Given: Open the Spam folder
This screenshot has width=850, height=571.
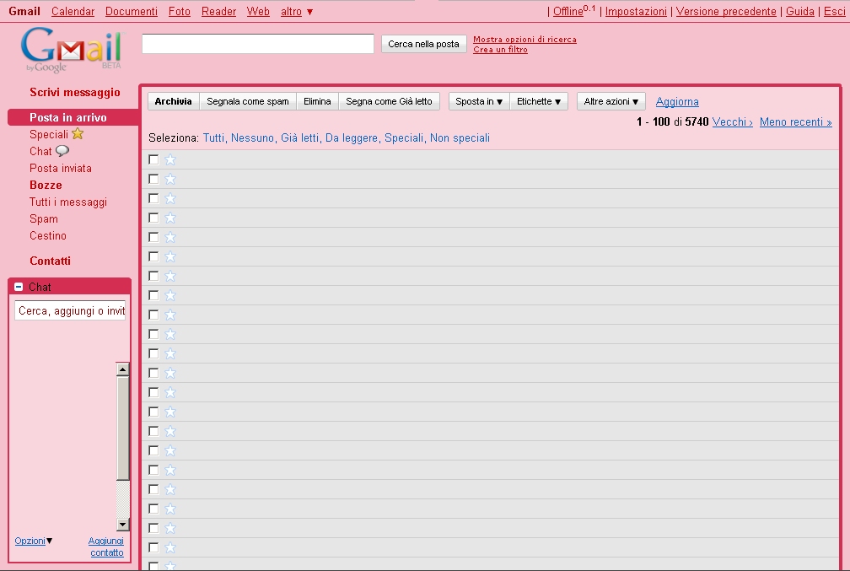Looking at the screenshot, I should [43, 218].
